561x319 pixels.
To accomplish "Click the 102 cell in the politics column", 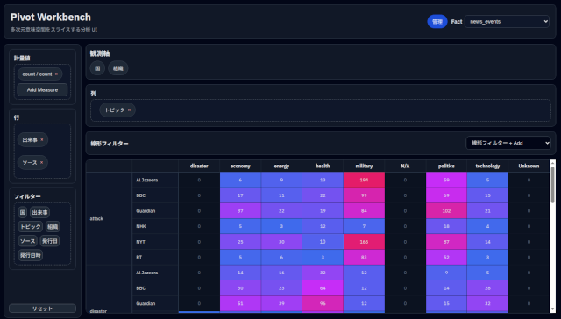I will point(446,211).
